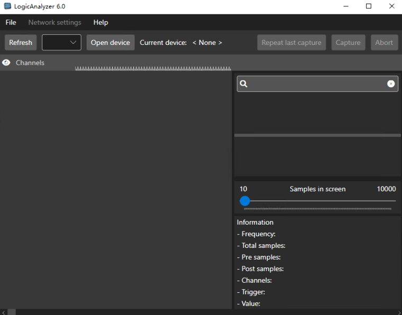
Task: Open the File menu
Action: click(x=11, y=23)
